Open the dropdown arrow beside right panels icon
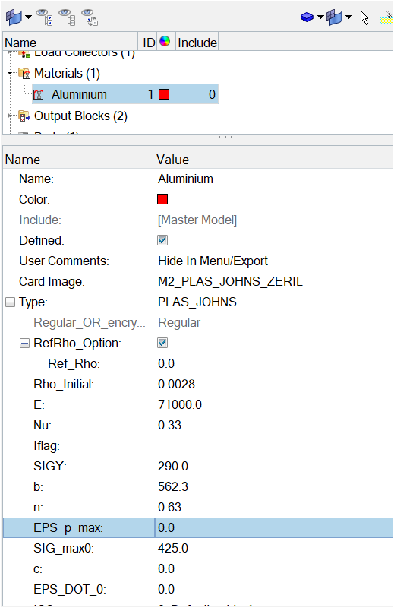 click(x=348, y=17)
